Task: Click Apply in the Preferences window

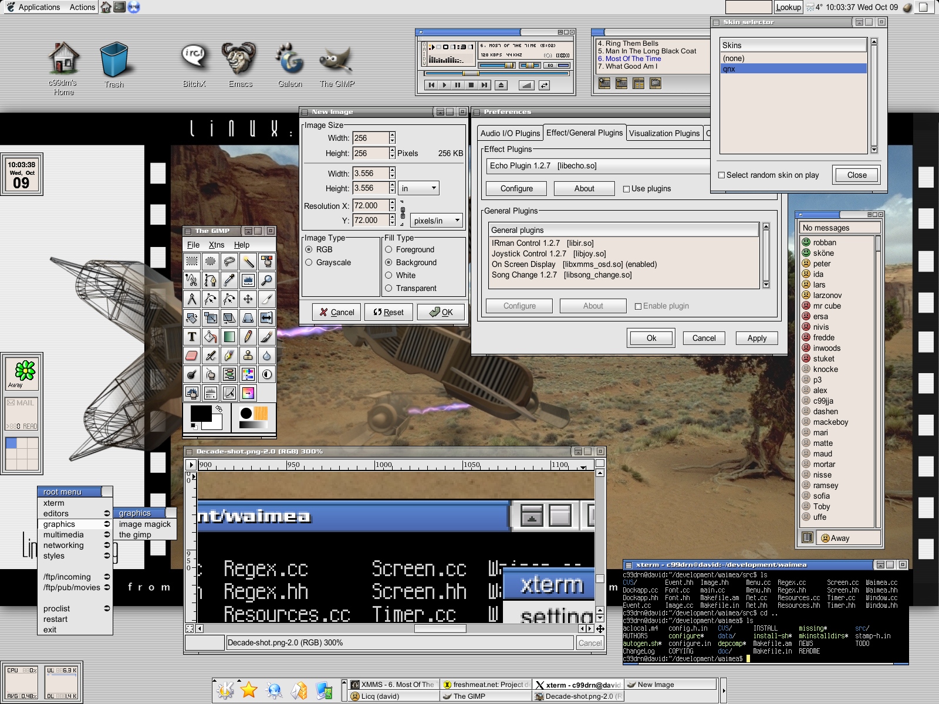Action: tap(757, 338)
